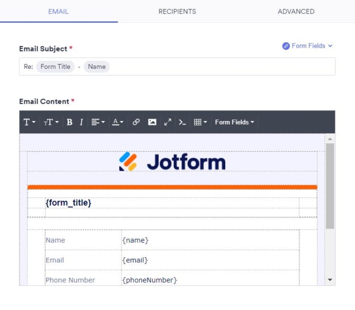Open Form Fields dropdown in editor toolbar
Viewport: 355px width, 310px height.
(x=234, y=122)
